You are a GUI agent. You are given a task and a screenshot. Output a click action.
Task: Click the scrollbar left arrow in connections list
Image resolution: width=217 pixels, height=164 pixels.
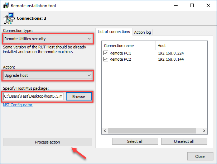click(105, 131)
